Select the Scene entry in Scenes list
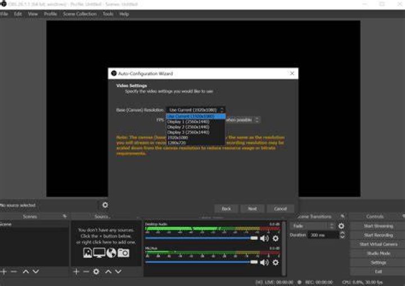 pyautogui.click(x=34, y=224)
